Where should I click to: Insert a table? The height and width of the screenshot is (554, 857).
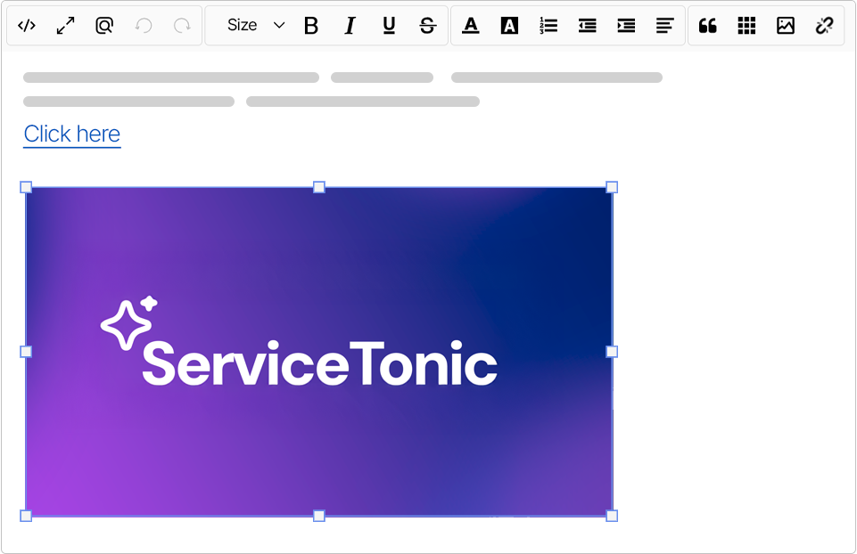pos(746,26)
